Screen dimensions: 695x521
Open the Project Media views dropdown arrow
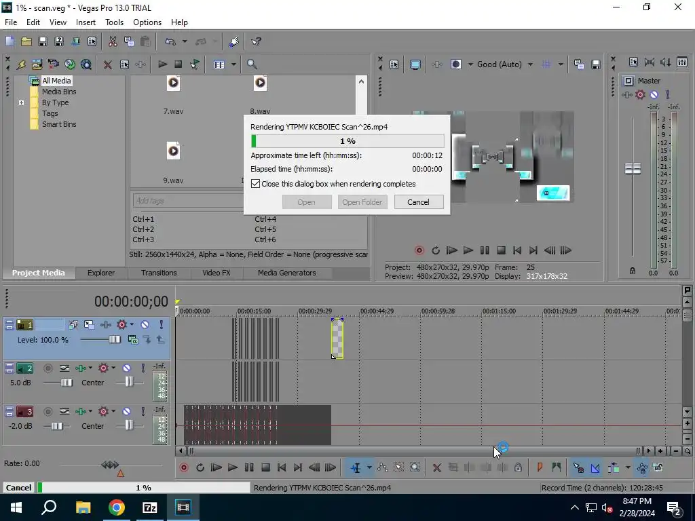point(233,64)
